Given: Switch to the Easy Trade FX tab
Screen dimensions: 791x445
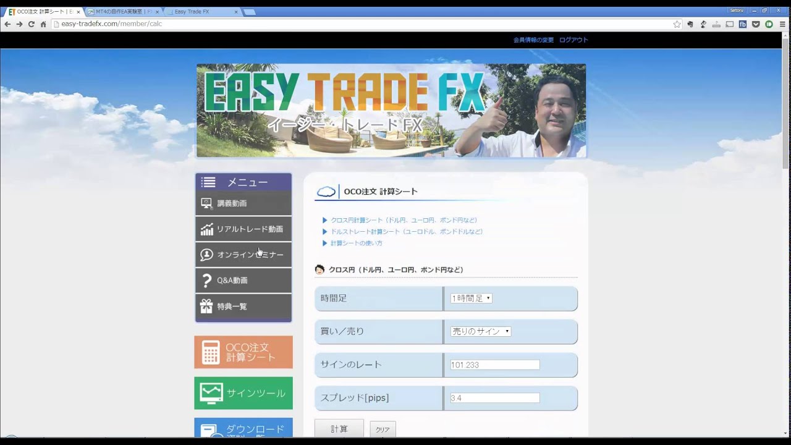Looking at the screenshot, I should (201, 12).
